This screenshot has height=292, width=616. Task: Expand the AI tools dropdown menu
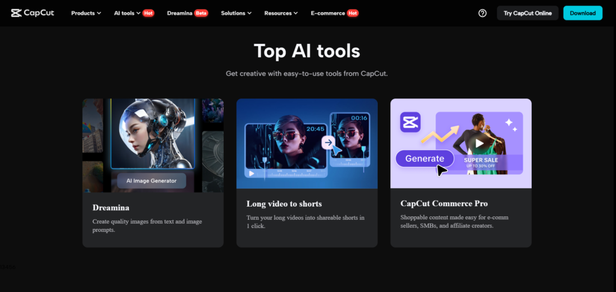[x=128, y=13]
